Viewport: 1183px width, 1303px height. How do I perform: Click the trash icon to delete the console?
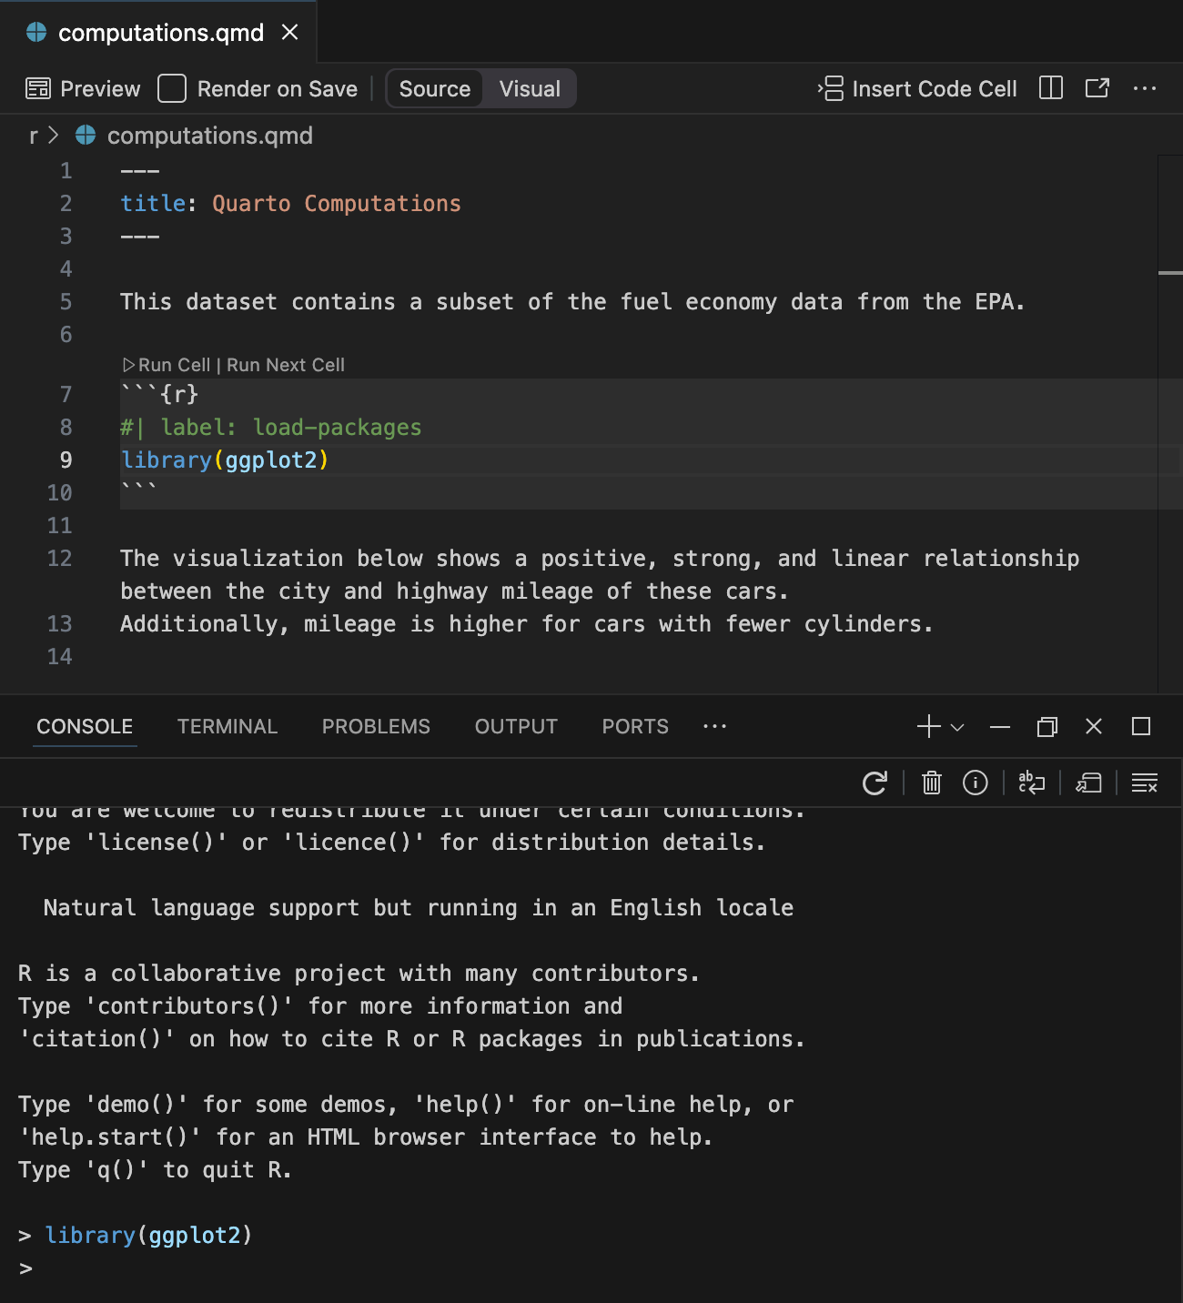[x=931, y=783]
